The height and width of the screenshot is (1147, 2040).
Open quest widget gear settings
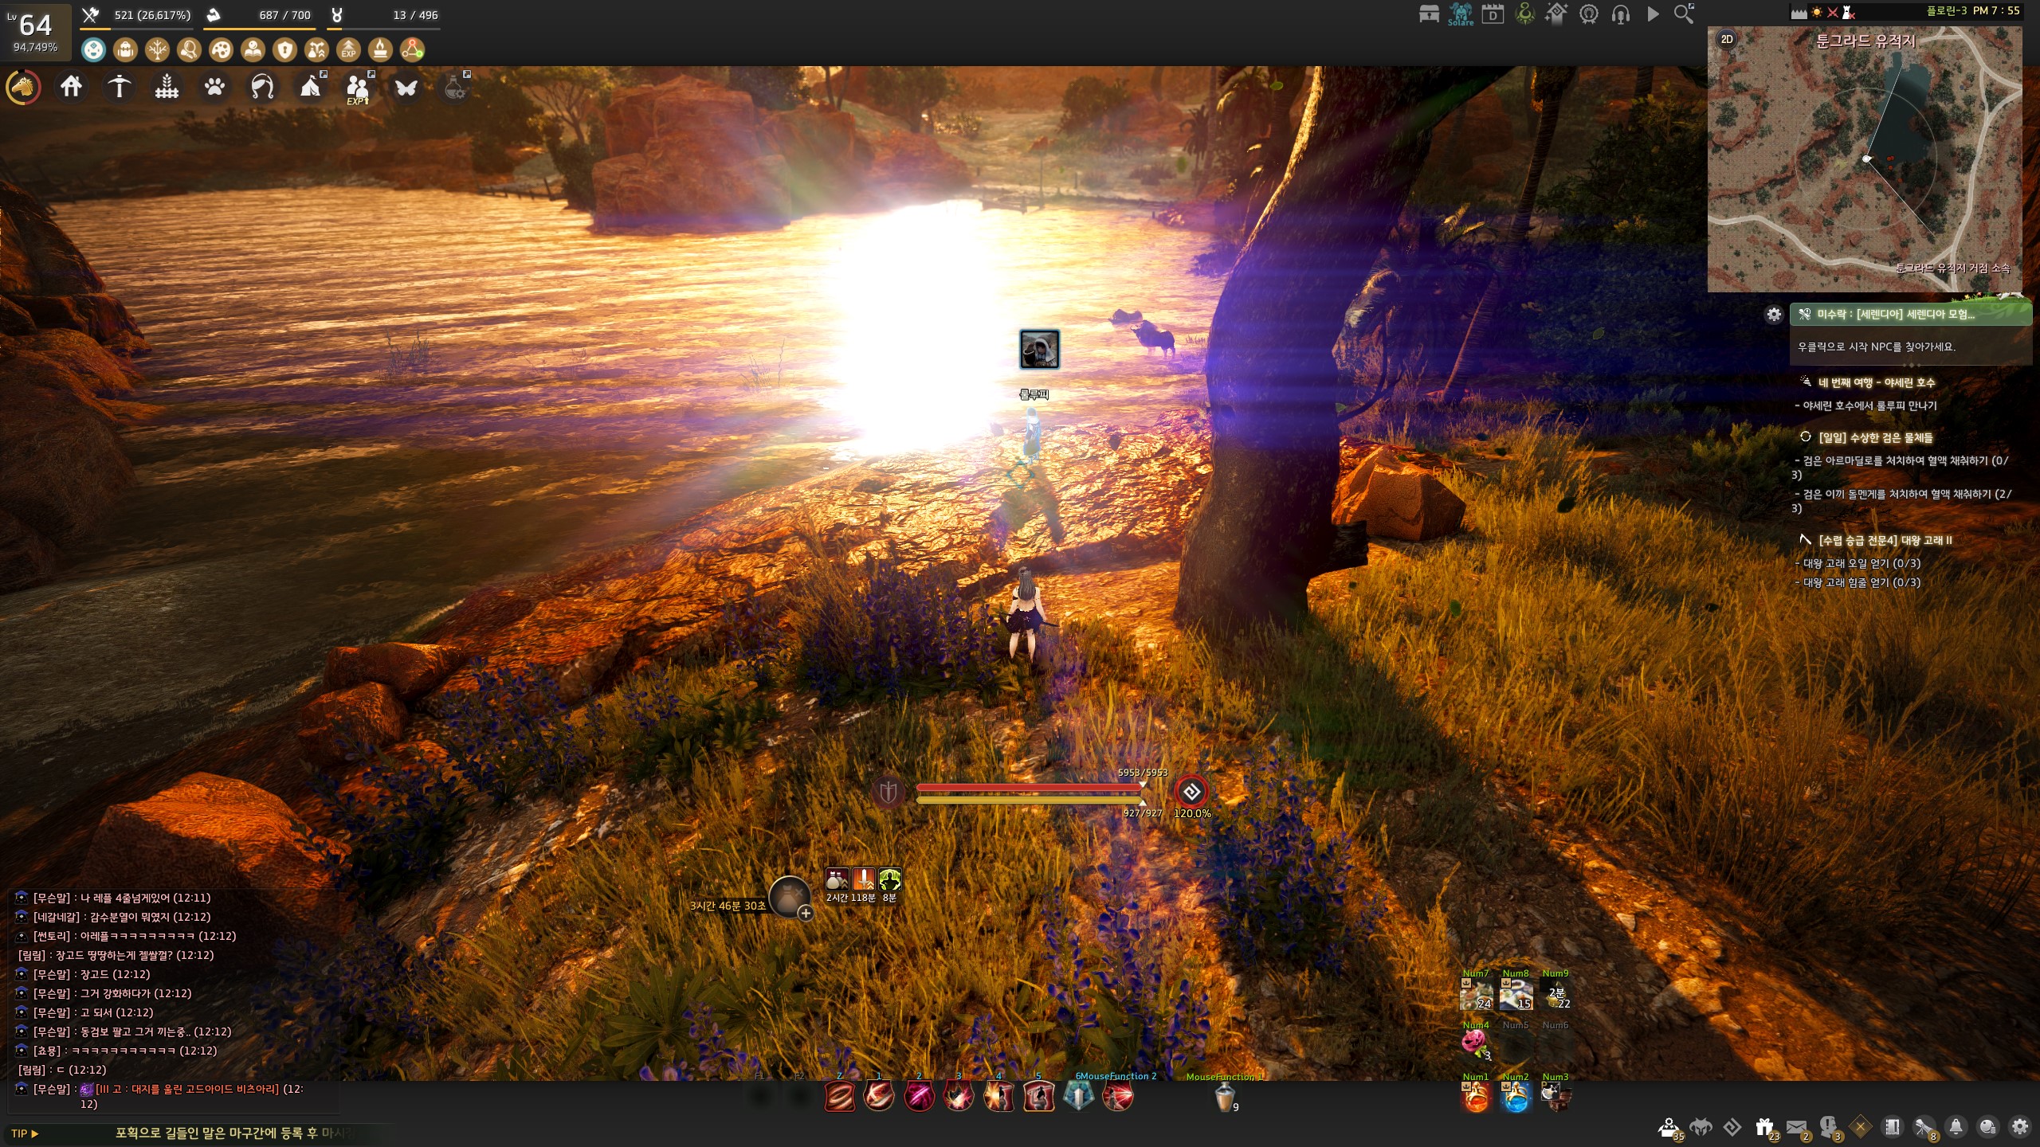click(1774, 315)
